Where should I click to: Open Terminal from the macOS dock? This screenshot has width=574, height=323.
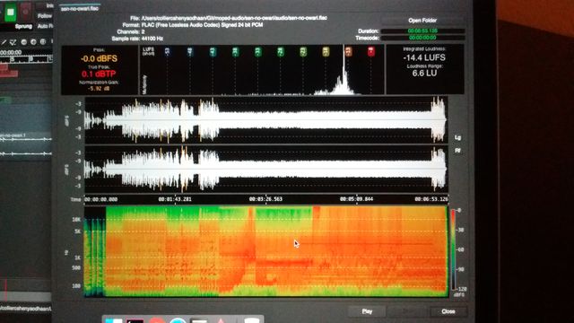[x=135, y=320]
